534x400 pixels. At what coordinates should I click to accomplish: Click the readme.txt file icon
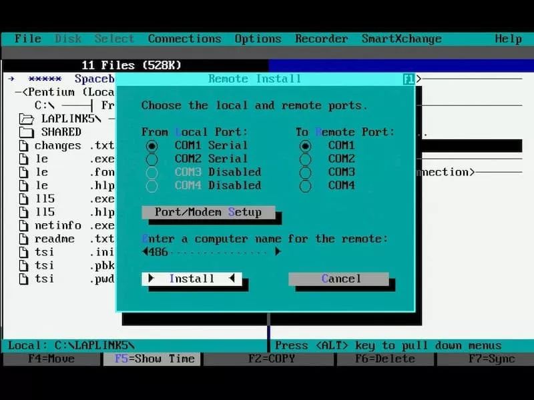point(23,239)
